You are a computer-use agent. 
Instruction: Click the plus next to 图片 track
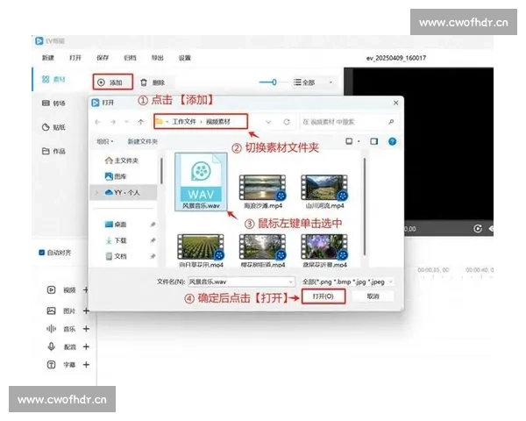tap(86, 310)
